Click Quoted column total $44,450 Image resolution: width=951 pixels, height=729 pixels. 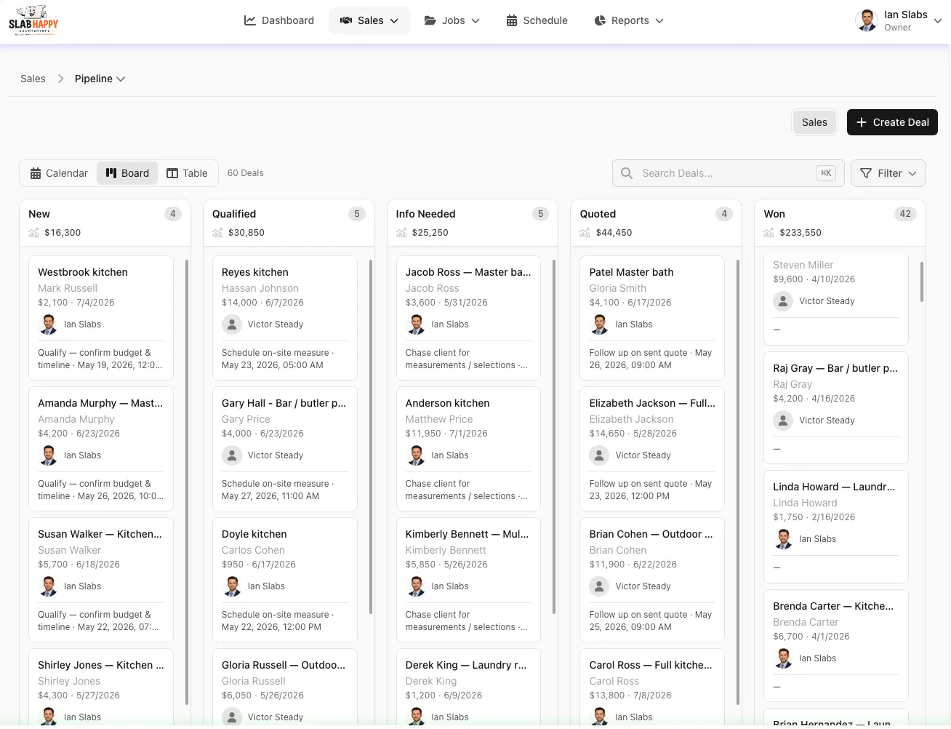[614, 233]
